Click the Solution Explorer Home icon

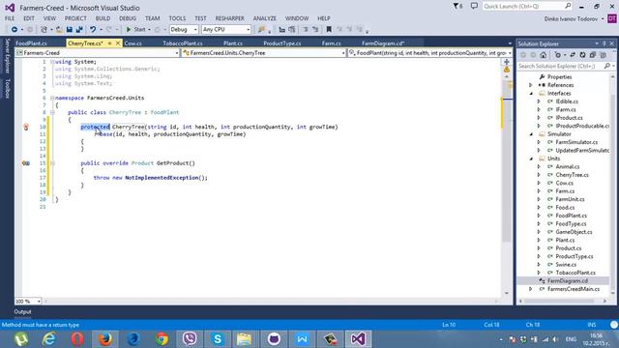click(544, 55)
